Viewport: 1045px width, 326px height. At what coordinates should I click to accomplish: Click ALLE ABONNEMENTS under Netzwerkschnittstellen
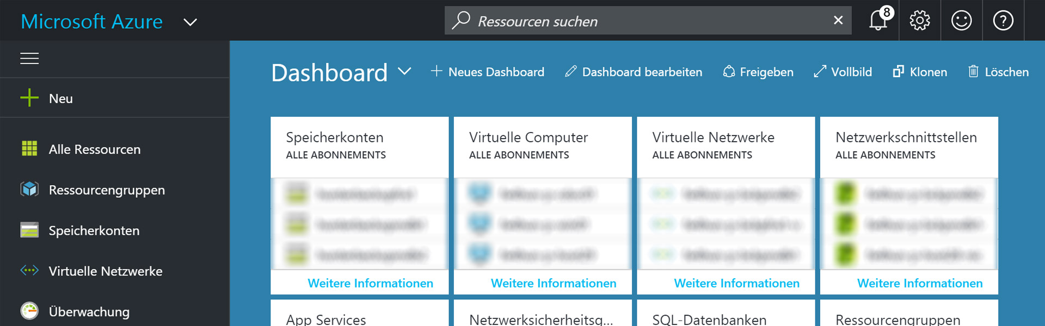click(x=886, y=155)
